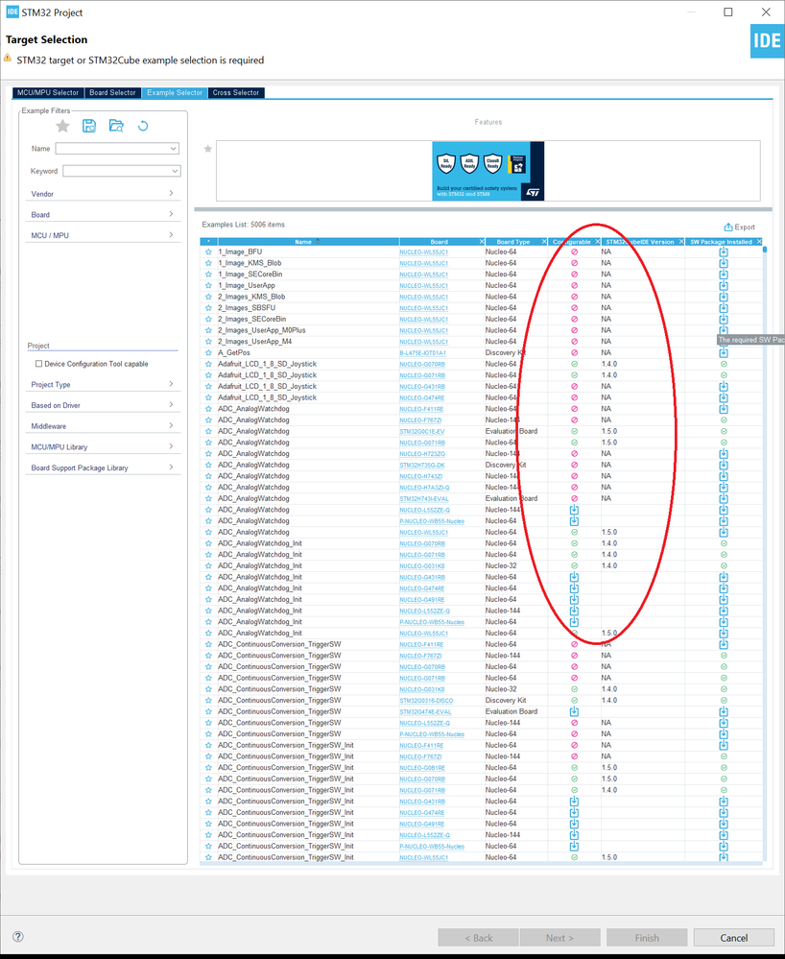Switch to the MCU/MPU Selector tab
Screen dimensions: 785x959
48,92
